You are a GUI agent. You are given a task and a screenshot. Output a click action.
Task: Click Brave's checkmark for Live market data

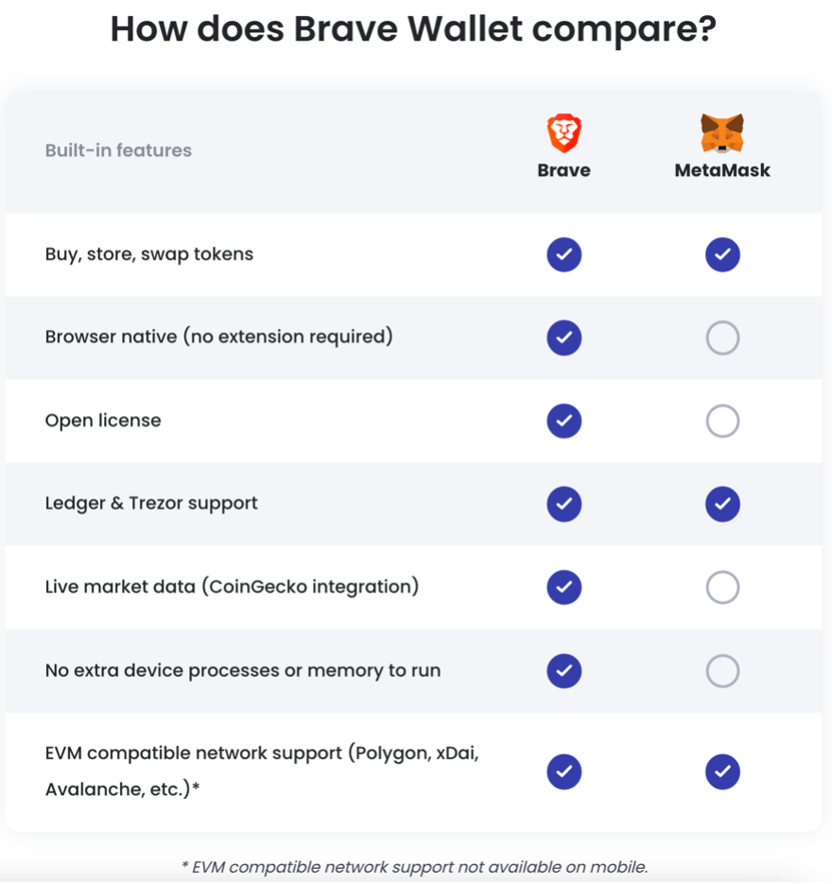click(x=563, y=587)
